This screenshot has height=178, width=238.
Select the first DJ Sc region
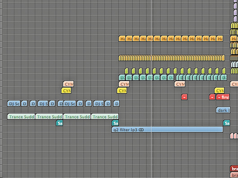point(13,104)
